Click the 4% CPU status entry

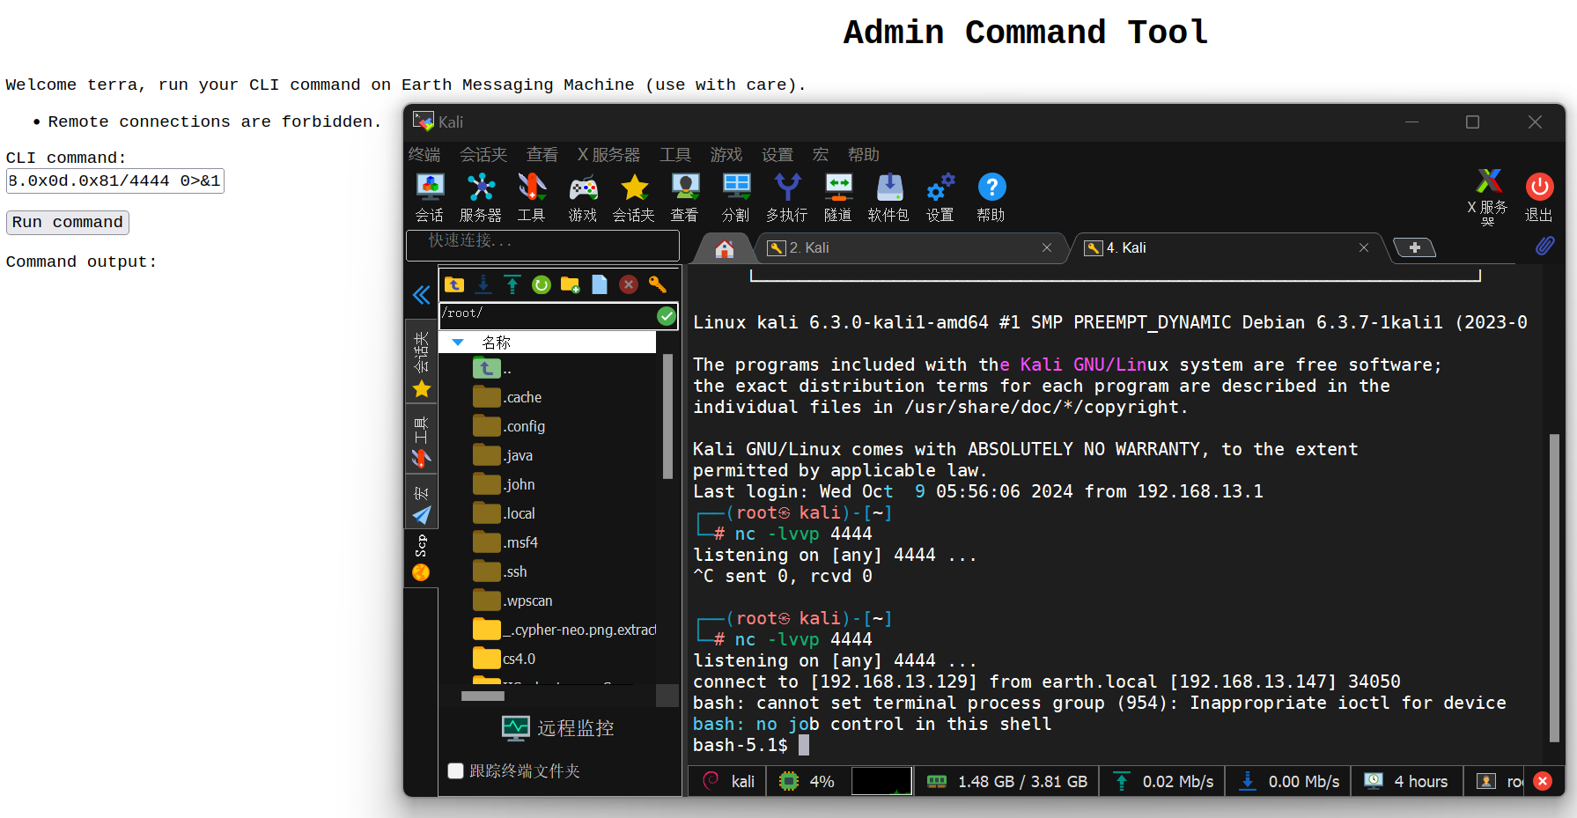[807, 782]
